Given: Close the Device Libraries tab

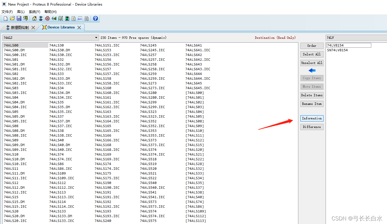Looking at the screenshot, I should pyautogui.click(x=79, y=27).
